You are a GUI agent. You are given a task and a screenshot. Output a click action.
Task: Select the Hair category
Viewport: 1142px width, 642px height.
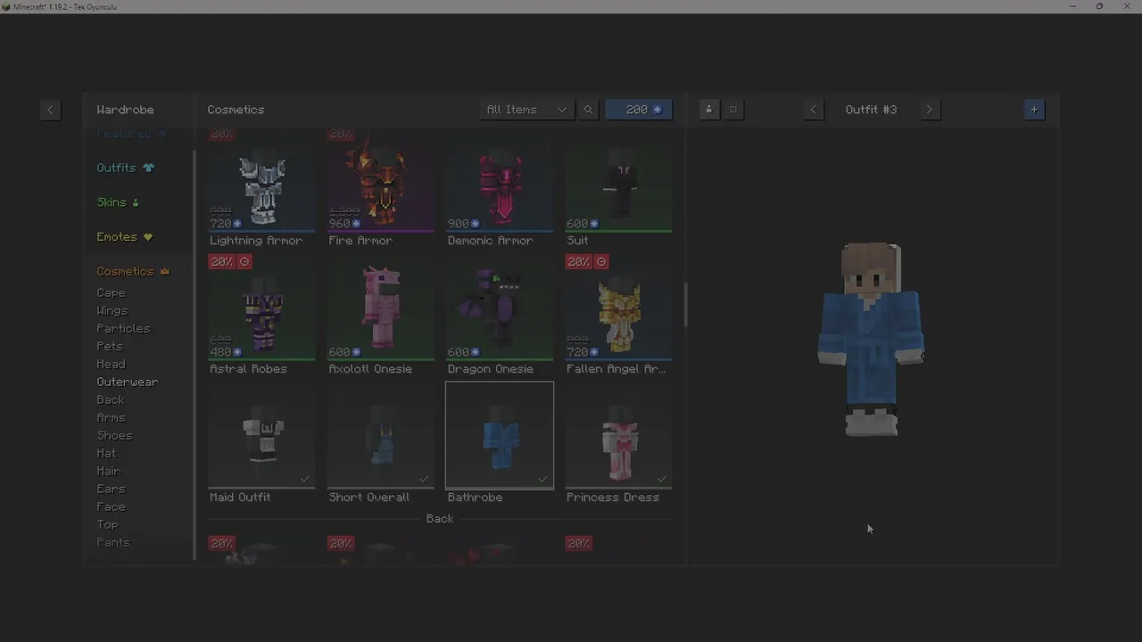108,471
